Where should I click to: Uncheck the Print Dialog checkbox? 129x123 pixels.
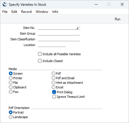click(x=54, y=92)
